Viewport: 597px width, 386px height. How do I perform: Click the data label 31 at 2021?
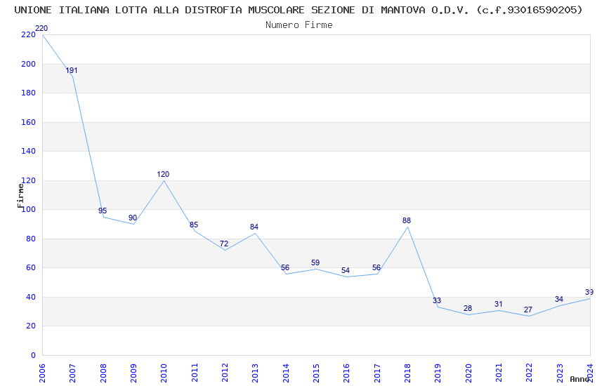coord(499,304)
